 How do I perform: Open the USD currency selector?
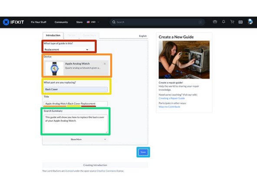pyautogui.click(x=93, y=22)
